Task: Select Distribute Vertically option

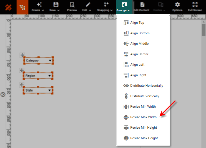Action: click(144, 96)
